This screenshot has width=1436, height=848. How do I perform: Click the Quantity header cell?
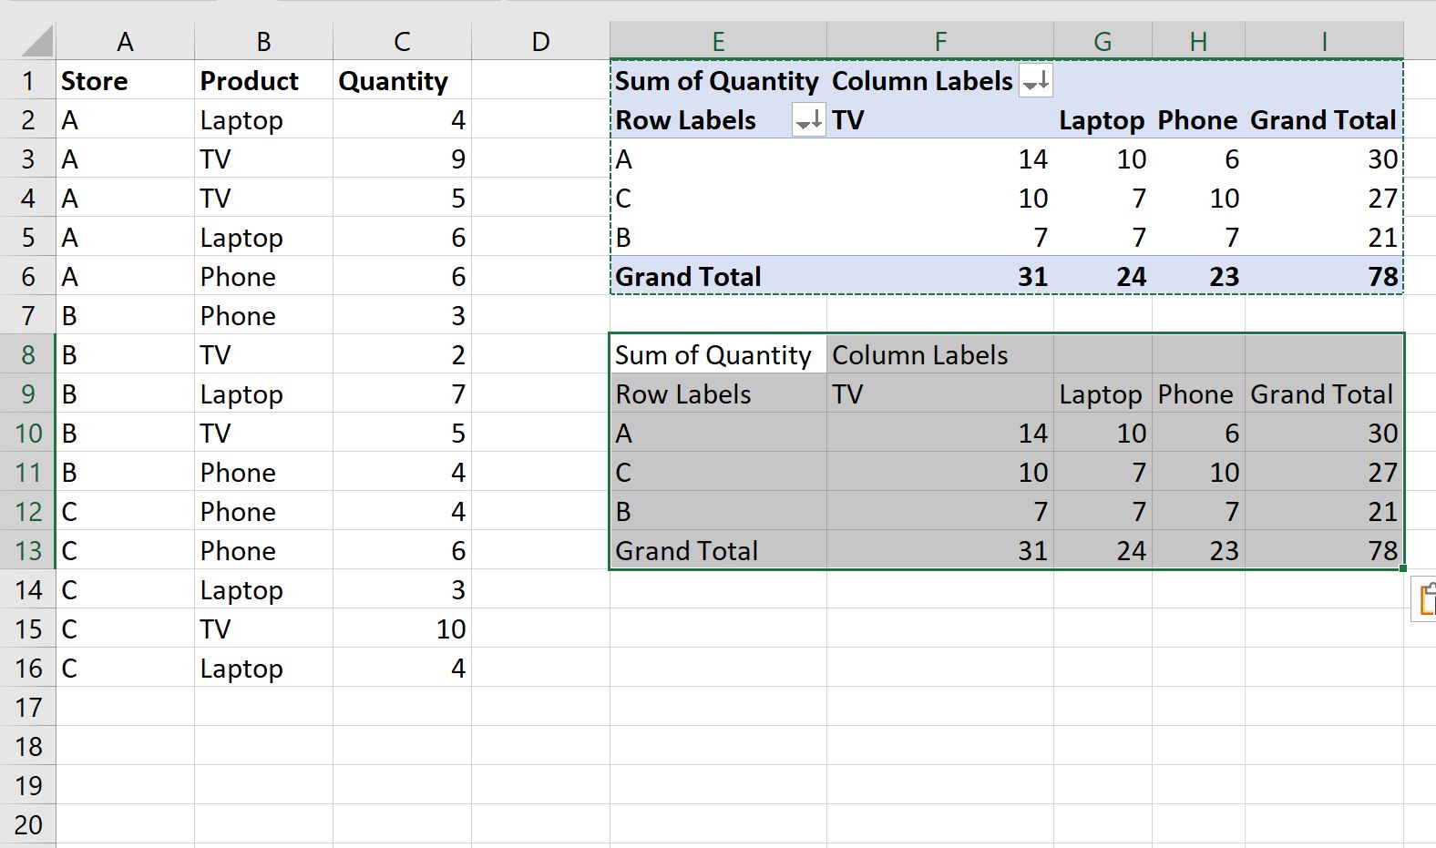[402, 81]
